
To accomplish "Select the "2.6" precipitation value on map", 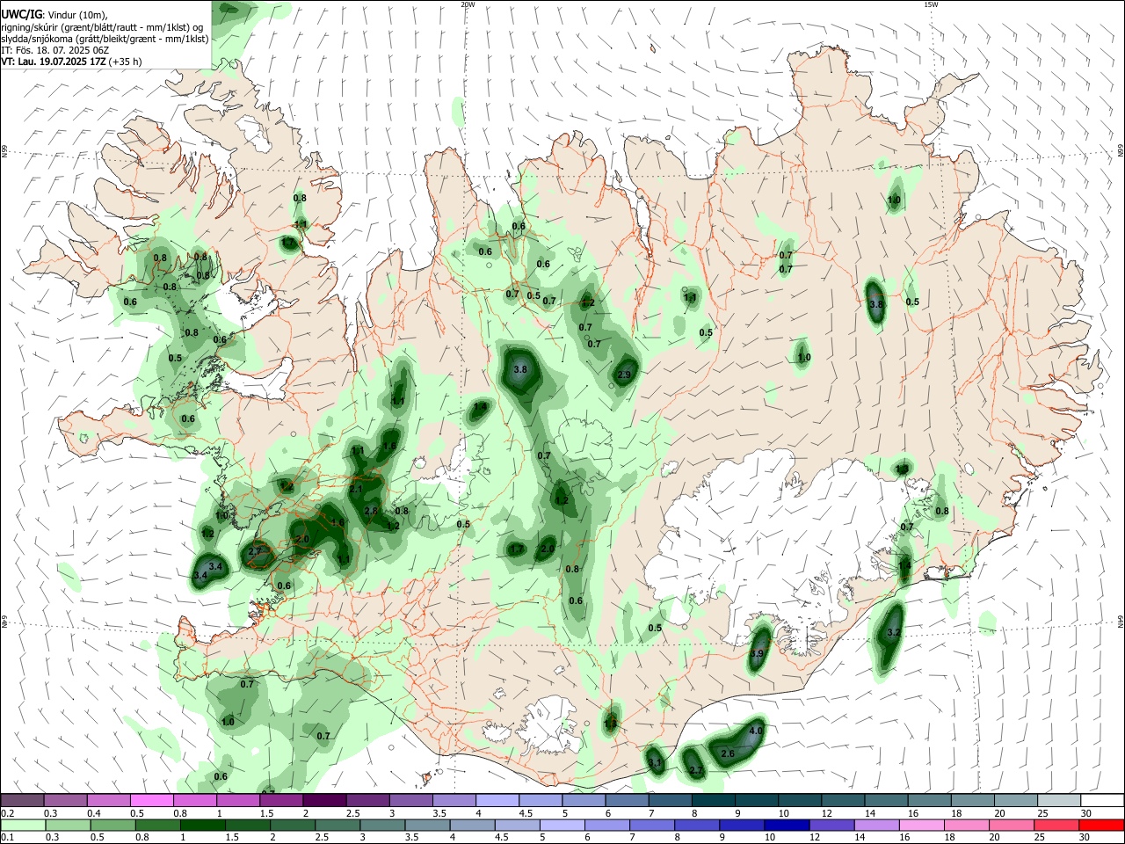I will click(x=728, y=753).
